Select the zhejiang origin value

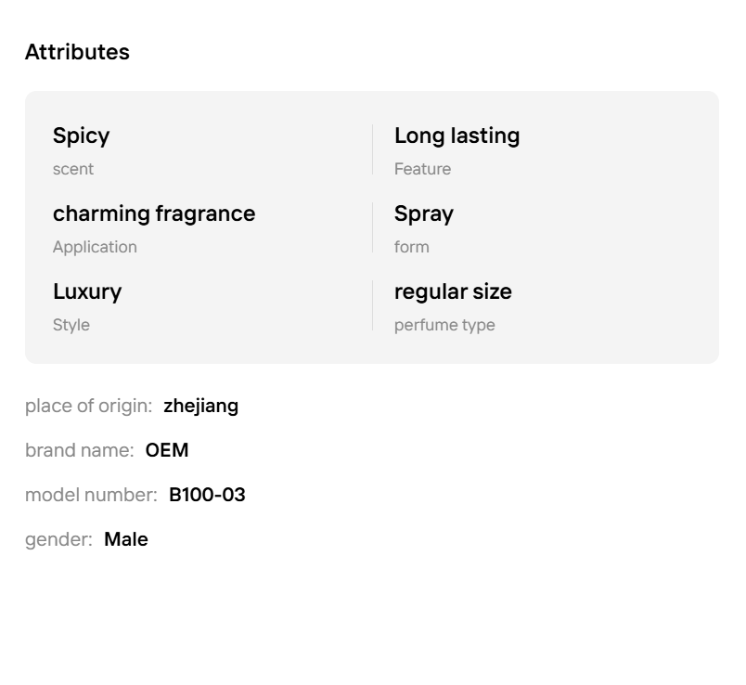pos(200,406)
